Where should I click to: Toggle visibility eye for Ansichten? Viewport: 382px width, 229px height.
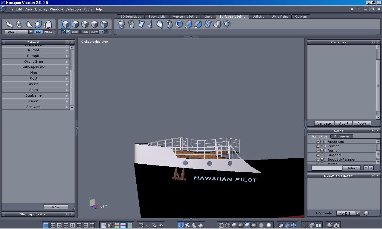click(322, 142)
